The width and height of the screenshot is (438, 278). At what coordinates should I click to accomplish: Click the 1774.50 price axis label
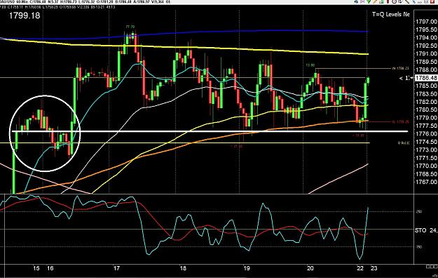click(x=426, y=142)
